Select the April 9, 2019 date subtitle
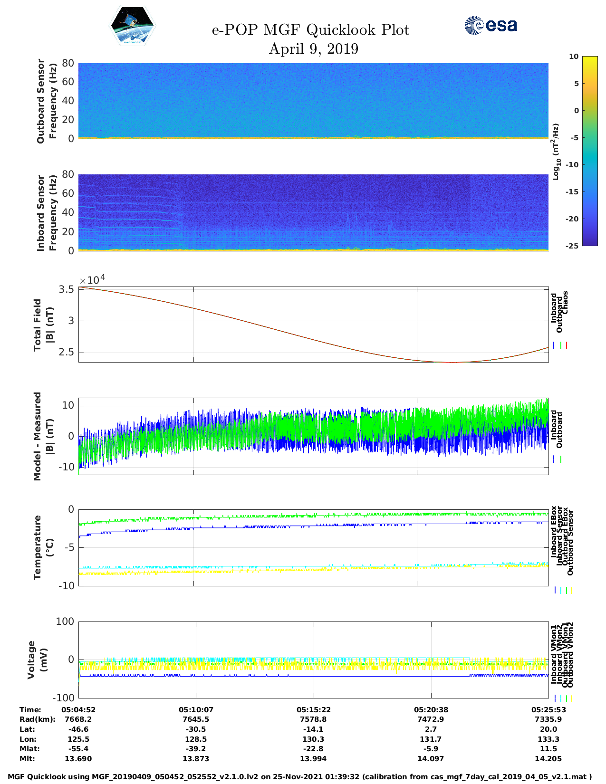Viewport: 606px width, 784px height. (x=313, y=49)
